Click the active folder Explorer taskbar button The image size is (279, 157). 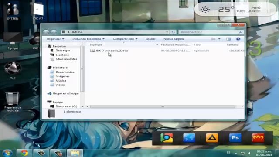(75, 153)
